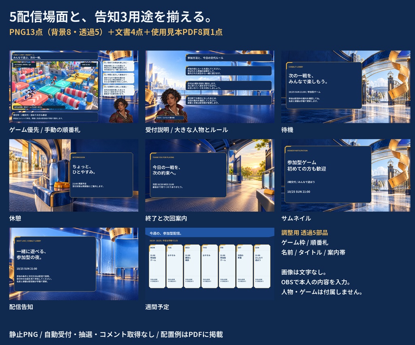Click the 休憩 caption label

(x=15, y=218)
